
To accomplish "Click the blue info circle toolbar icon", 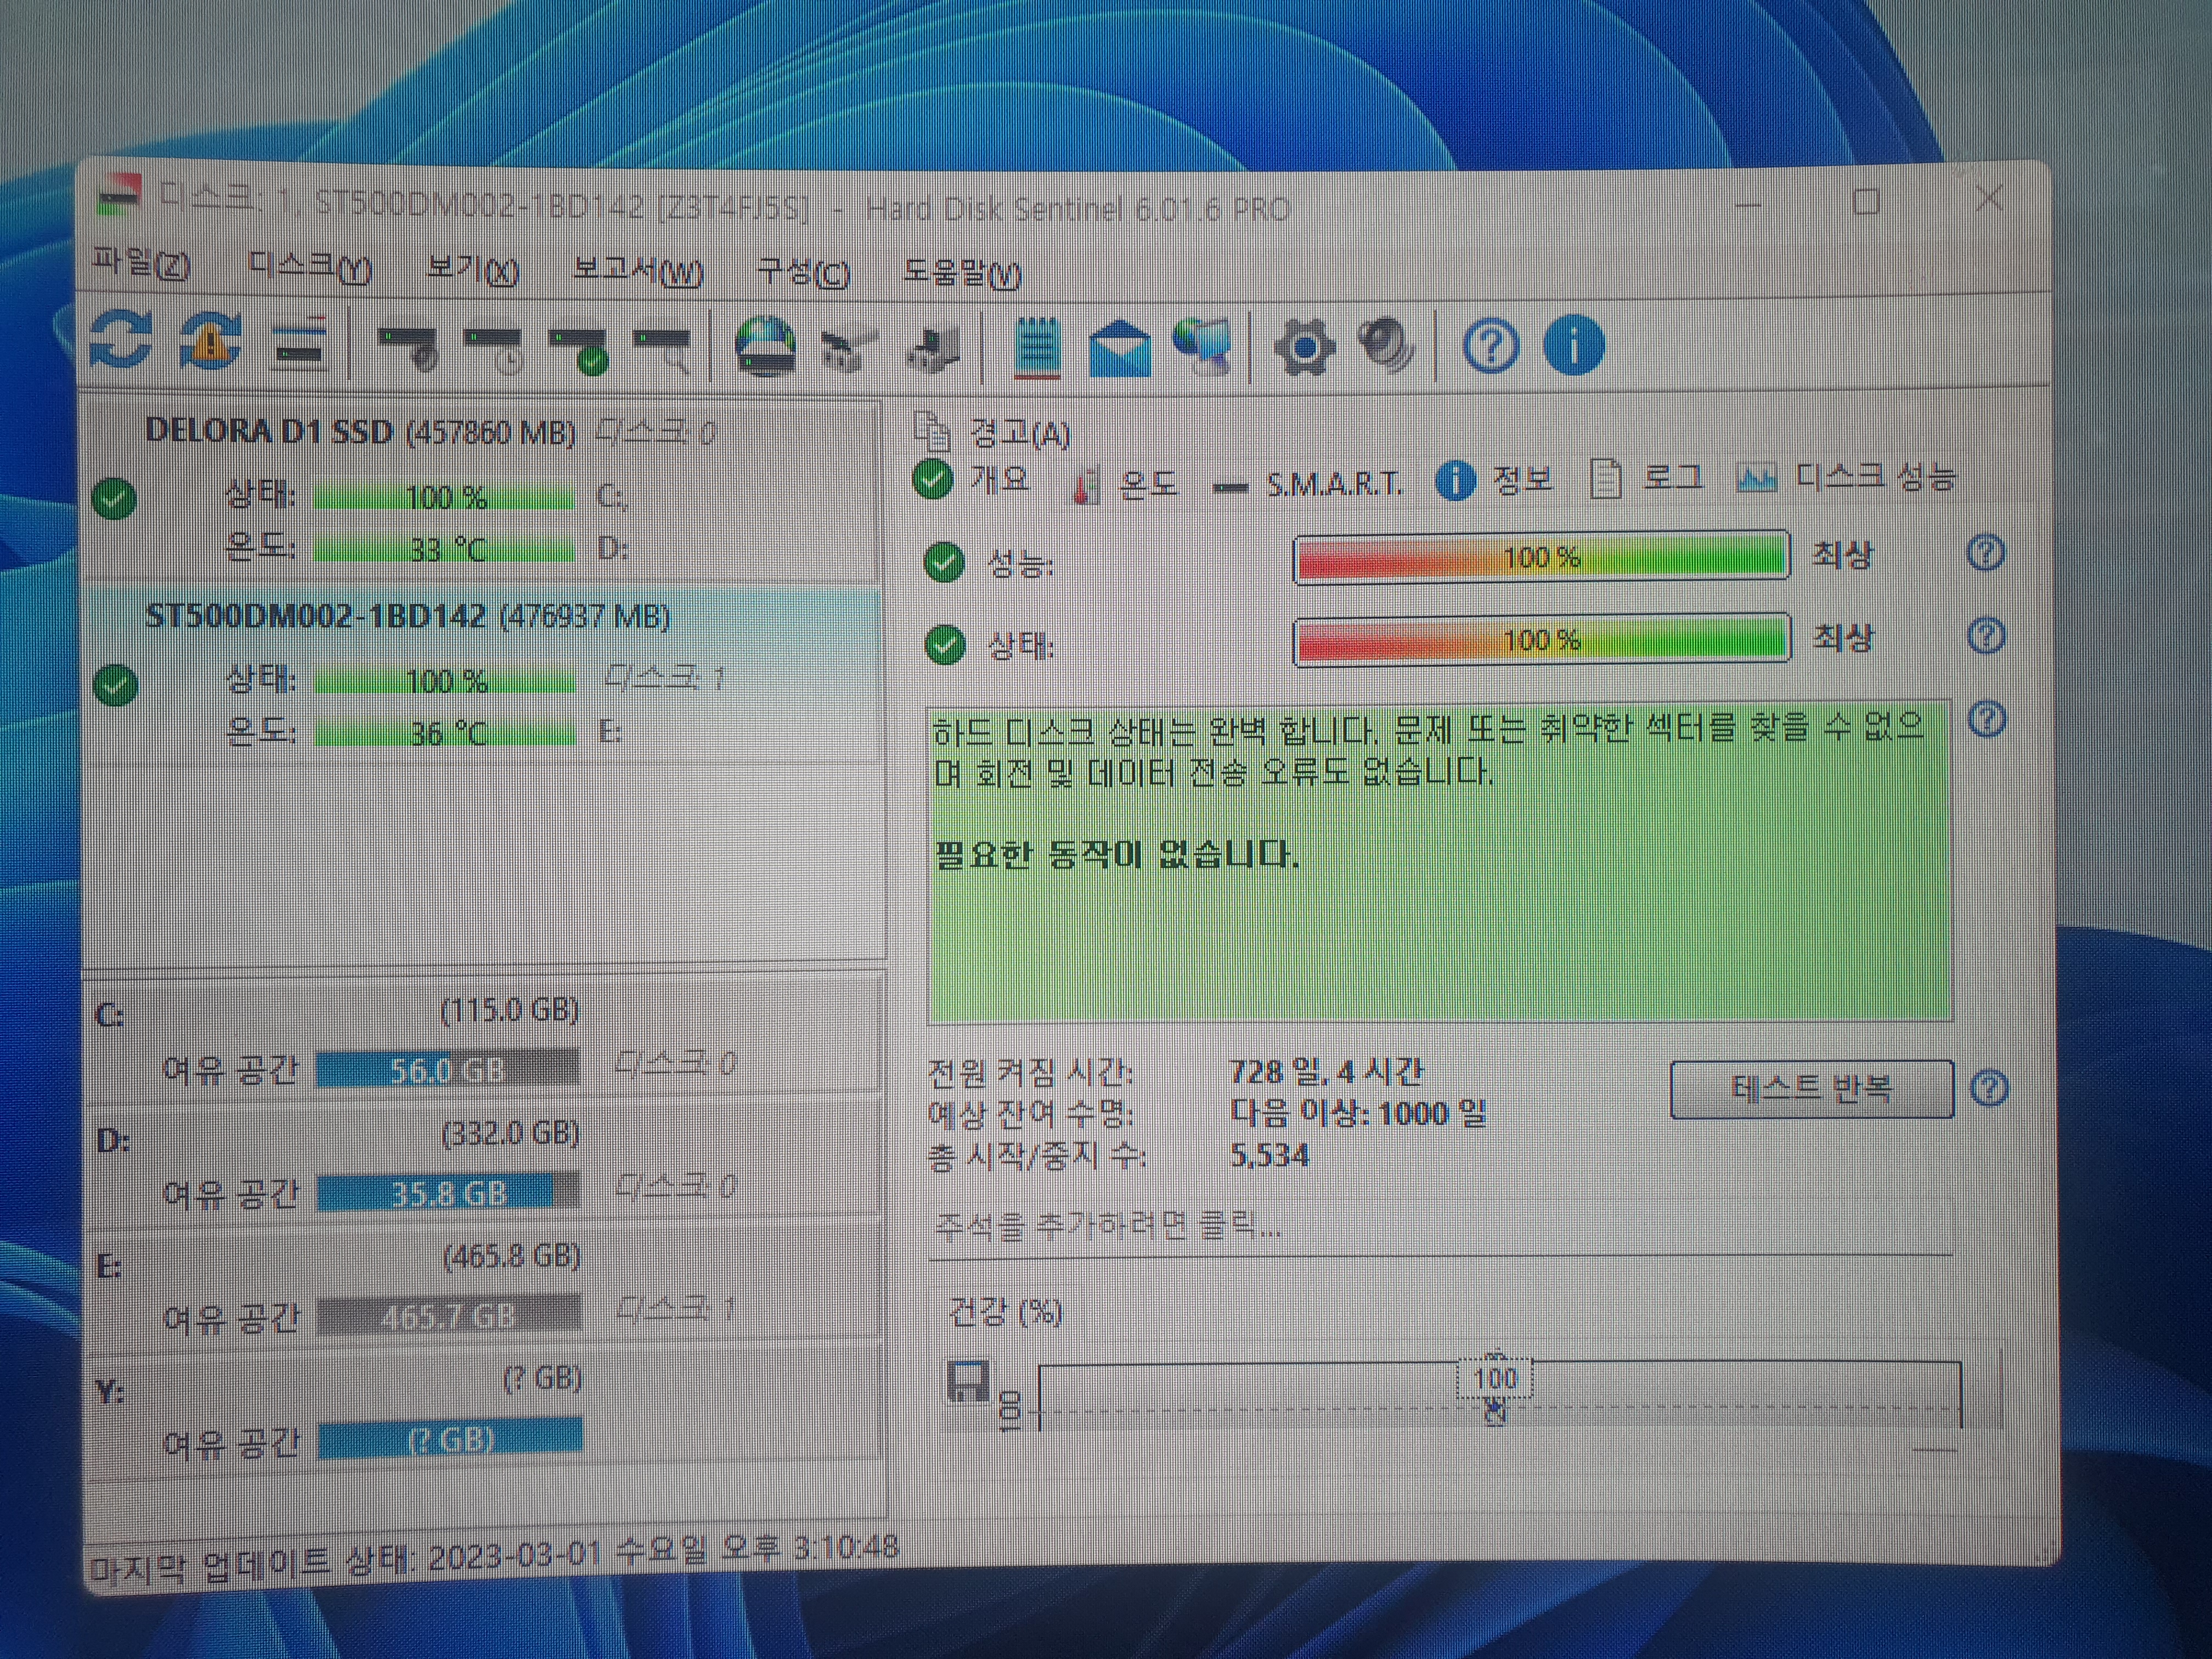I will click(x=1574, y=346).
